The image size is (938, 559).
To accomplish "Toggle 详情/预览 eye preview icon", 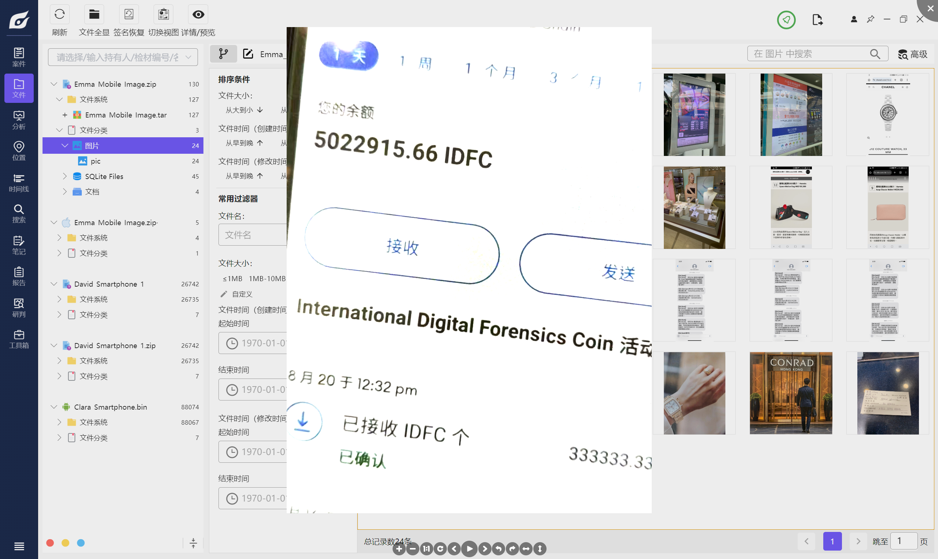I will [x=198, y=15].
